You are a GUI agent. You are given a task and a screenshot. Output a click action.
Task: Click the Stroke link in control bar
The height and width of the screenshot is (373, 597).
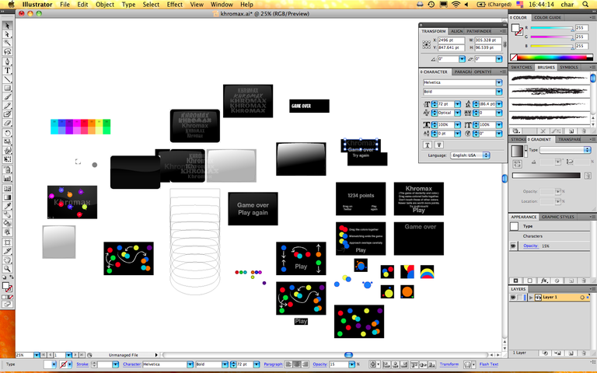(82, 364)
